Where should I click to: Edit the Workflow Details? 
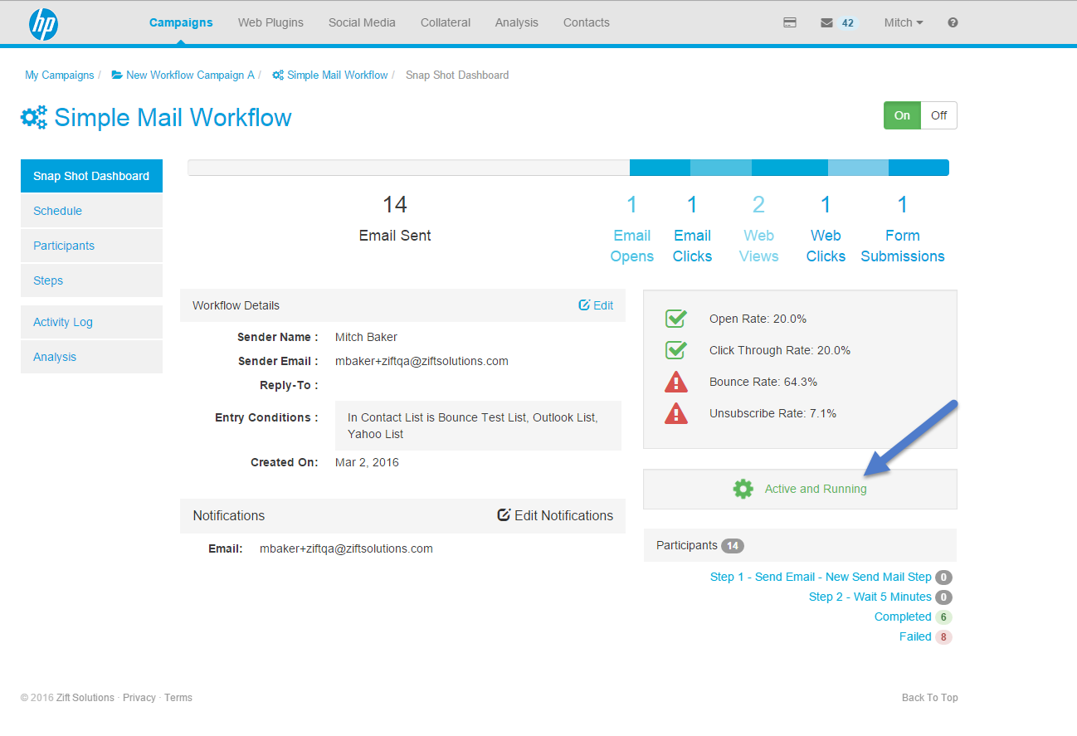tap(596, 305)
